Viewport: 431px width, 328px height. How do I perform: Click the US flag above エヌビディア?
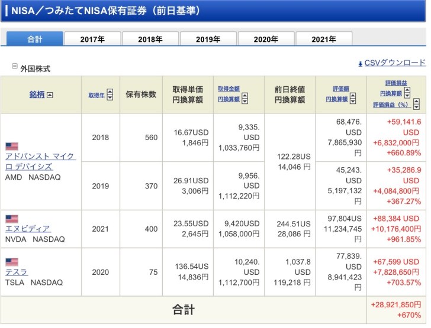(11, 219)
